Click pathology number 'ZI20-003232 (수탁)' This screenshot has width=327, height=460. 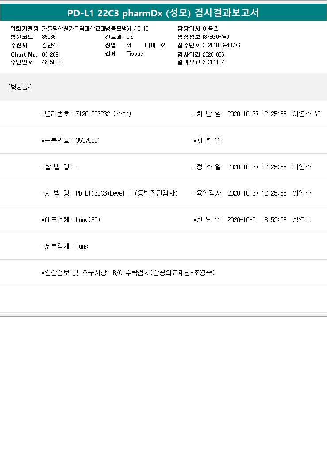[x=104, y=114]
